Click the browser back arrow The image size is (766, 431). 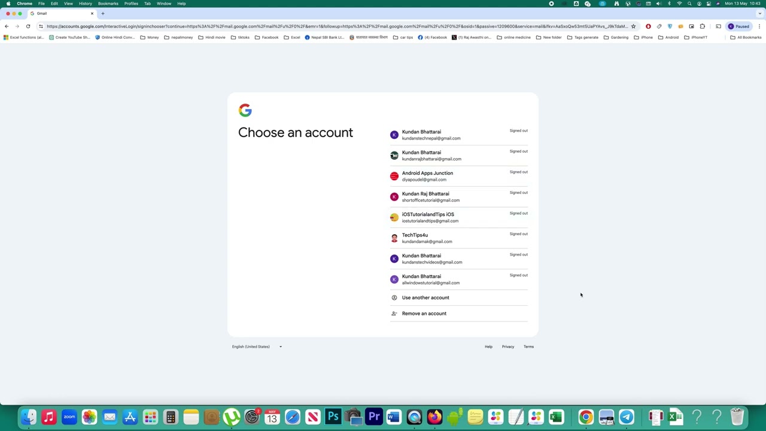pyautogui.click(x=7, y=26)
